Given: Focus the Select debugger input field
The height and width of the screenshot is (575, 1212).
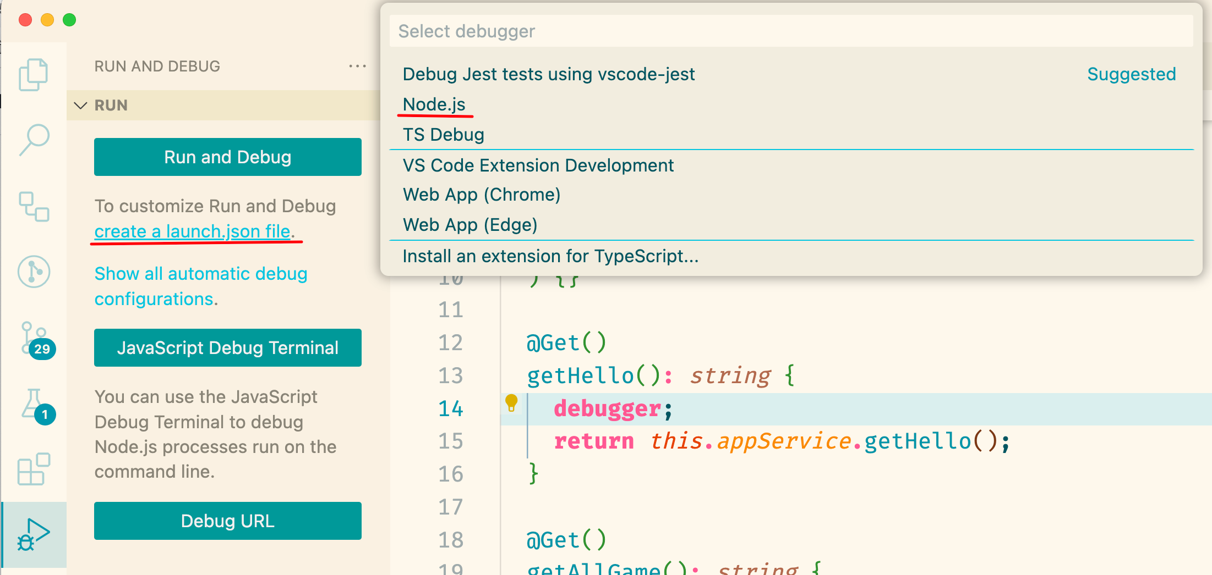Looking at the screenshot, I should 791,31.
